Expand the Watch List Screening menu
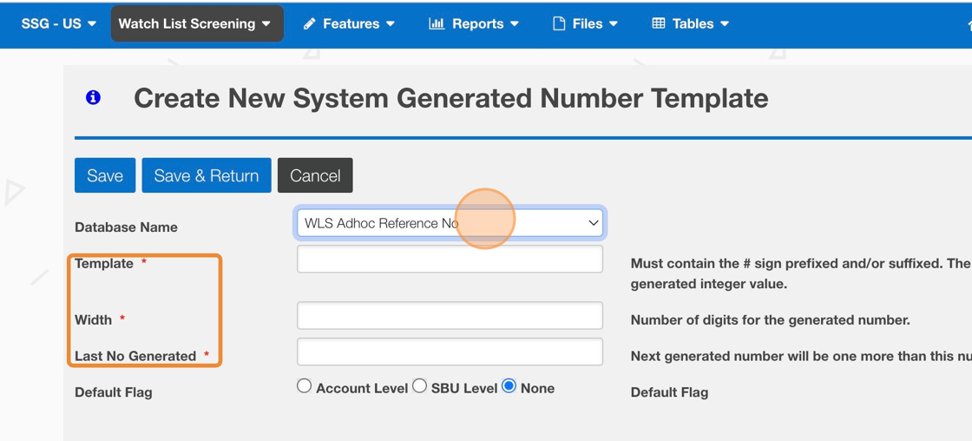The height and width of the screenshot is (441, 972). (x=196, y=24)
